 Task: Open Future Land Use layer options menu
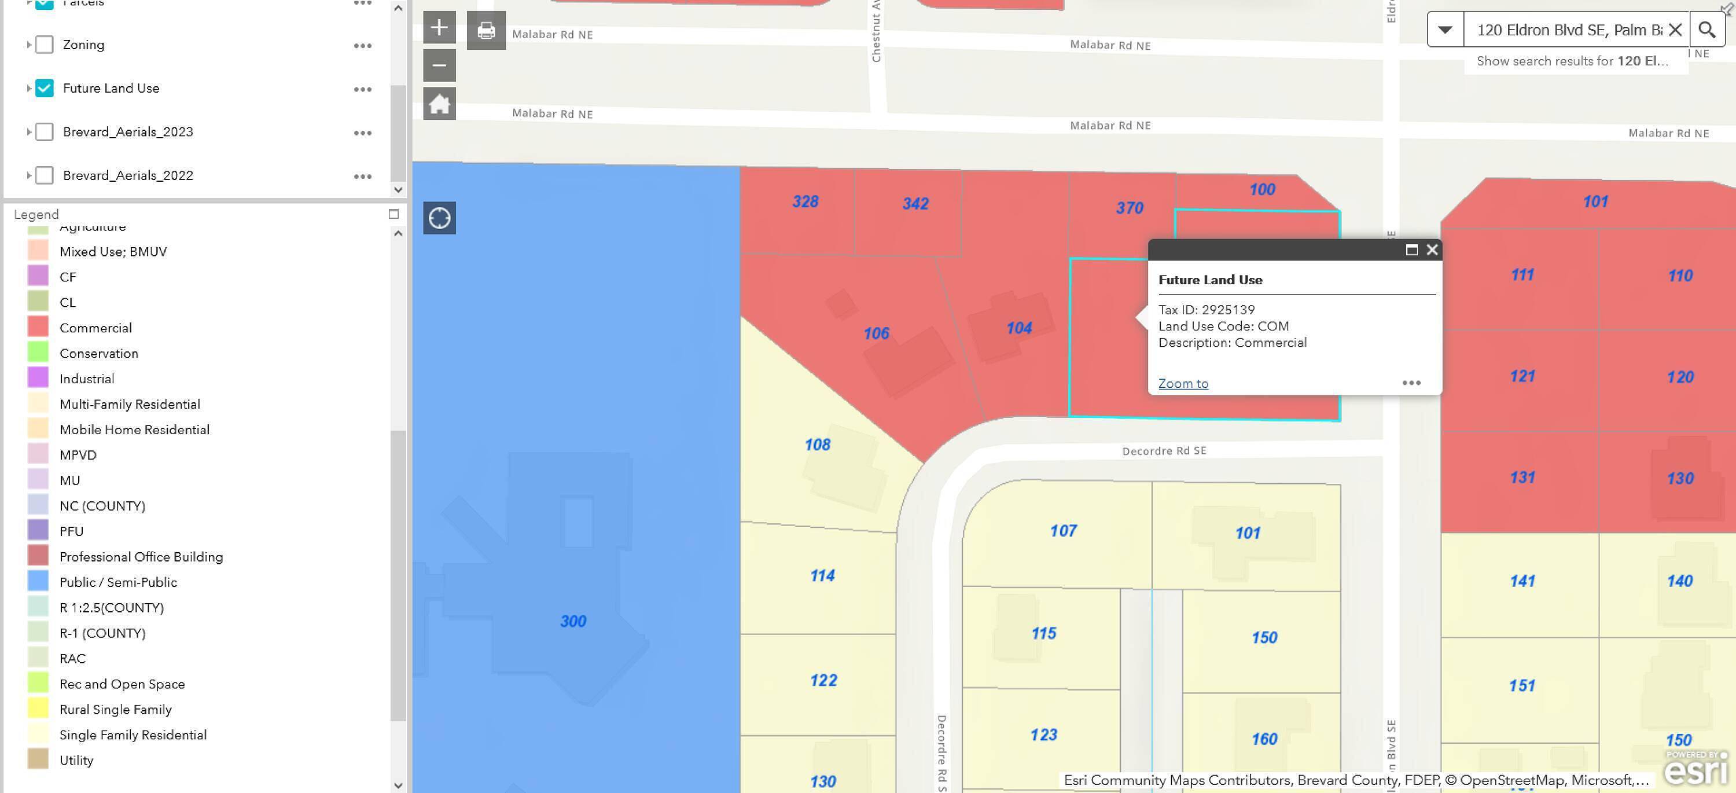363,89
